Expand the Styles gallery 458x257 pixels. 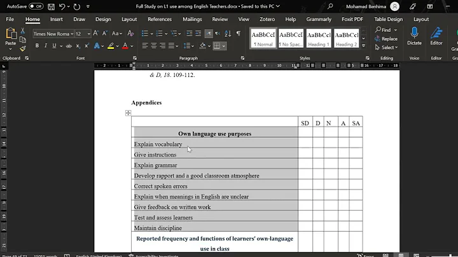point(364,46)
